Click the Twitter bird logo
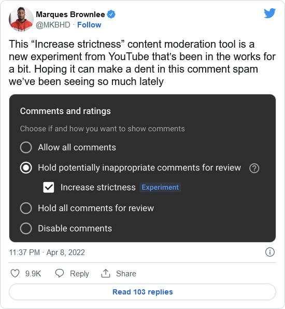Screen dimensions: 285x309 click(x=269, y=13)
